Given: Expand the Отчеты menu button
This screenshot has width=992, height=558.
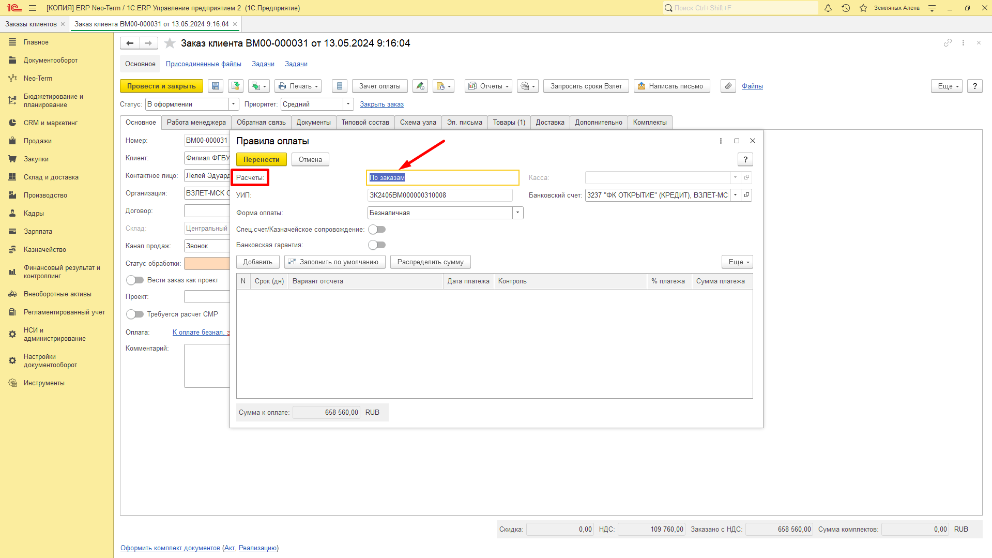Looking at the screenshot, I should click(489, 86).
